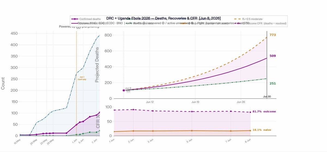Click the 15 May label on Count chart

[17, 141]
